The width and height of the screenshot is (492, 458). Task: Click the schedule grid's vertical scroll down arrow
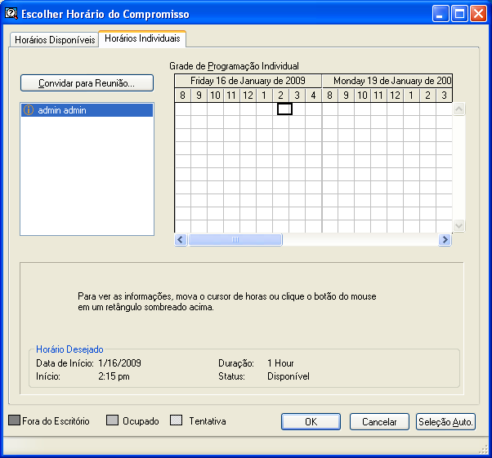[459, 225]
